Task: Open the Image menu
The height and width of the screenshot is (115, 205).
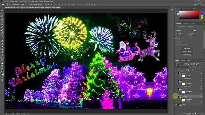Action: tap(12, 1)
